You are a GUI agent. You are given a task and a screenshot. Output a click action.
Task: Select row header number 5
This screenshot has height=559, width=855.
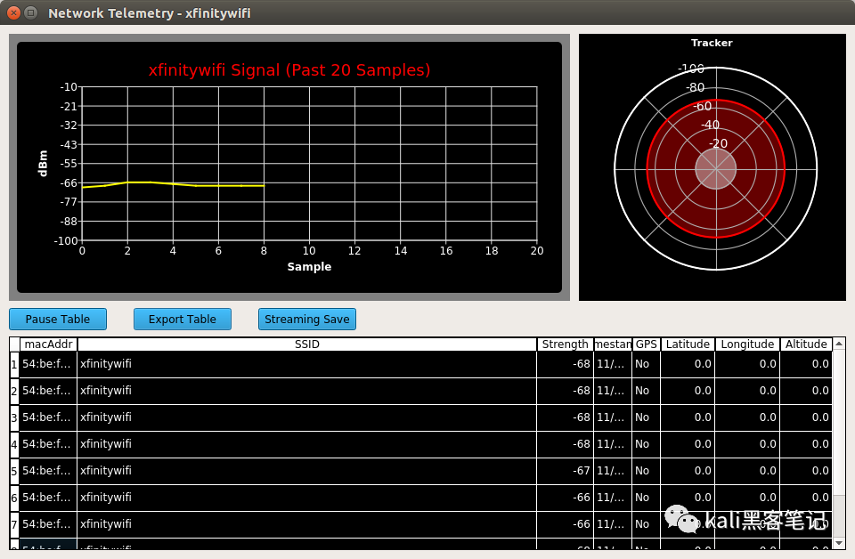tap(14, 471)
